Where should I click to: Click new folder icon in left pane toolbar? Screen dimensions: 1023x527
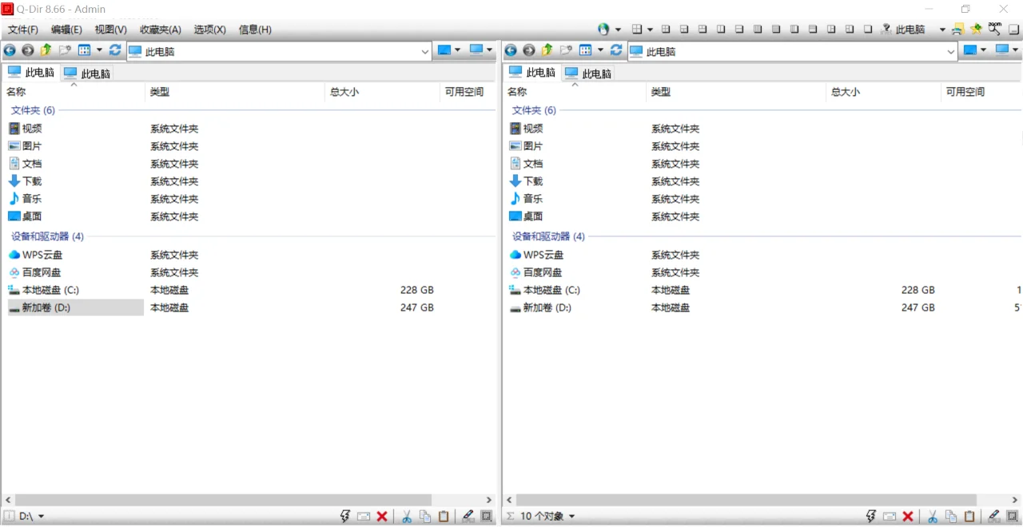(x=65, y=50)
